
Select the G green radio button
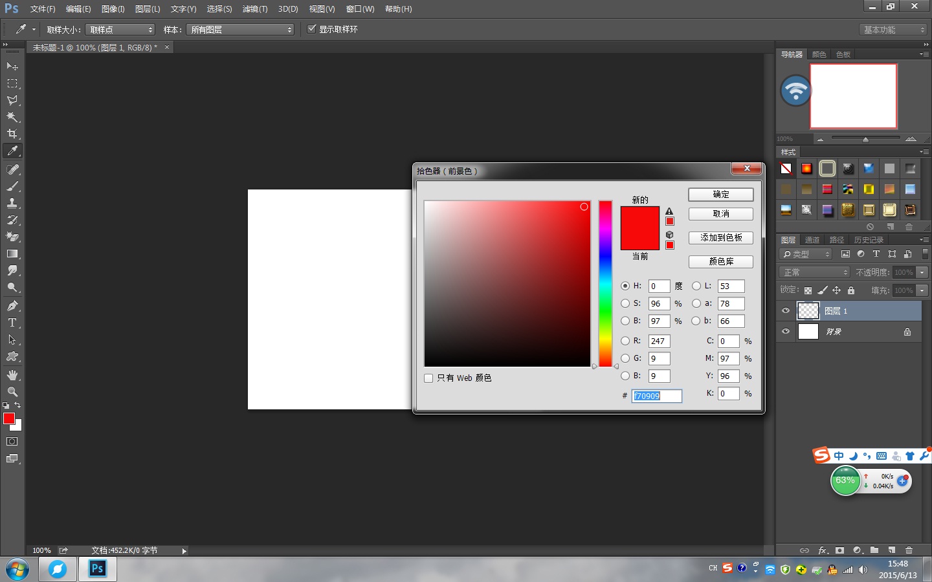pyautogui.click(x=625, y=358)
